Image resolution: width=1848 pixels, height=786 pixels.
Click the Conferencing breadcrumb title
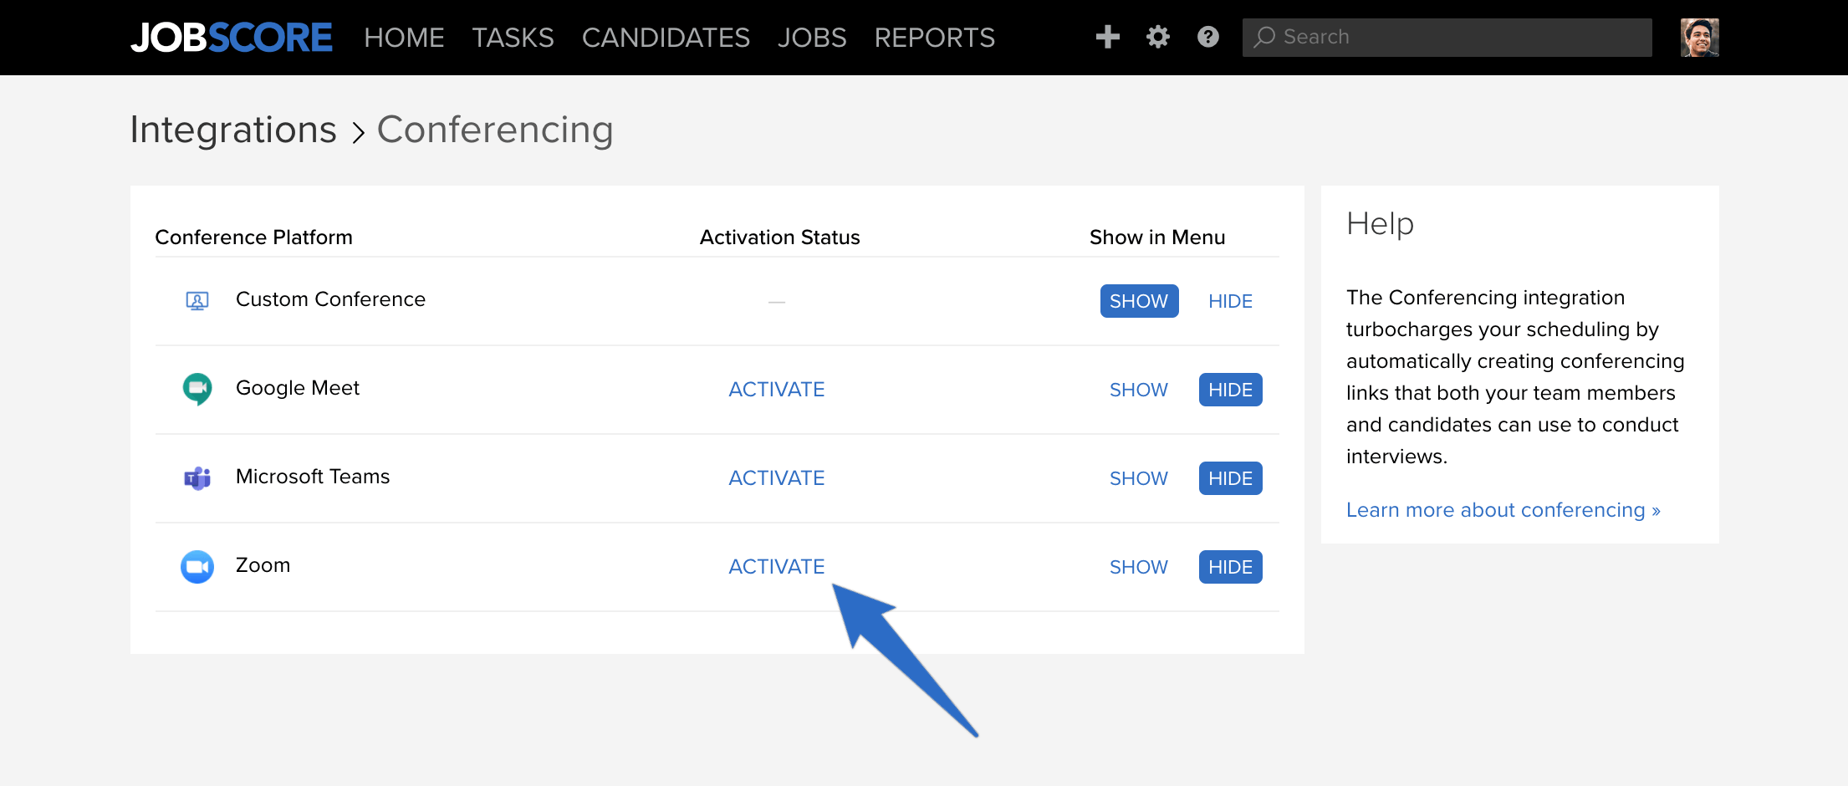pos(495,130)
